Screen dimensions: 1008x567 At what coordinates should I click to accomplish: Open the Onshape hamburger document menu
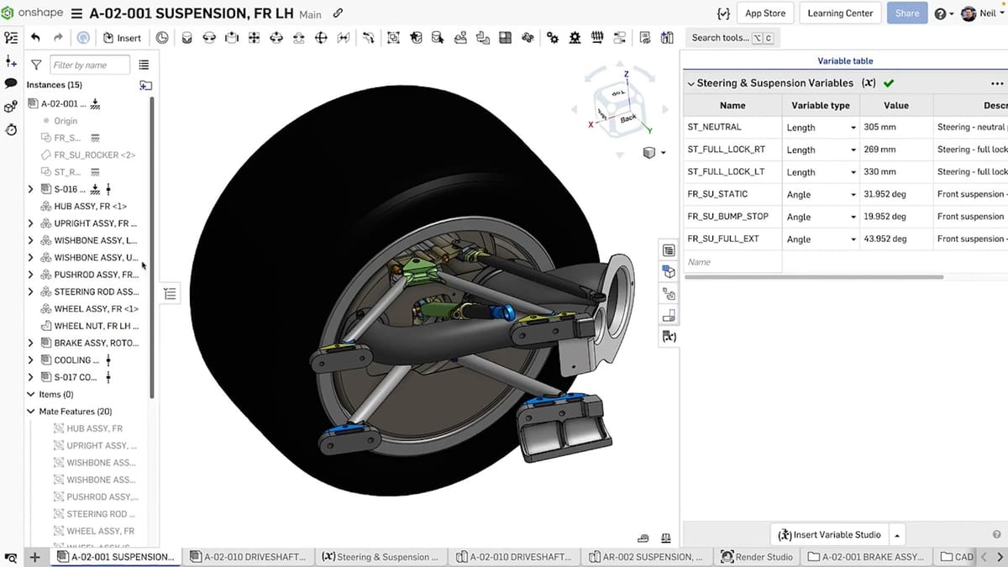tap(76, 13)
